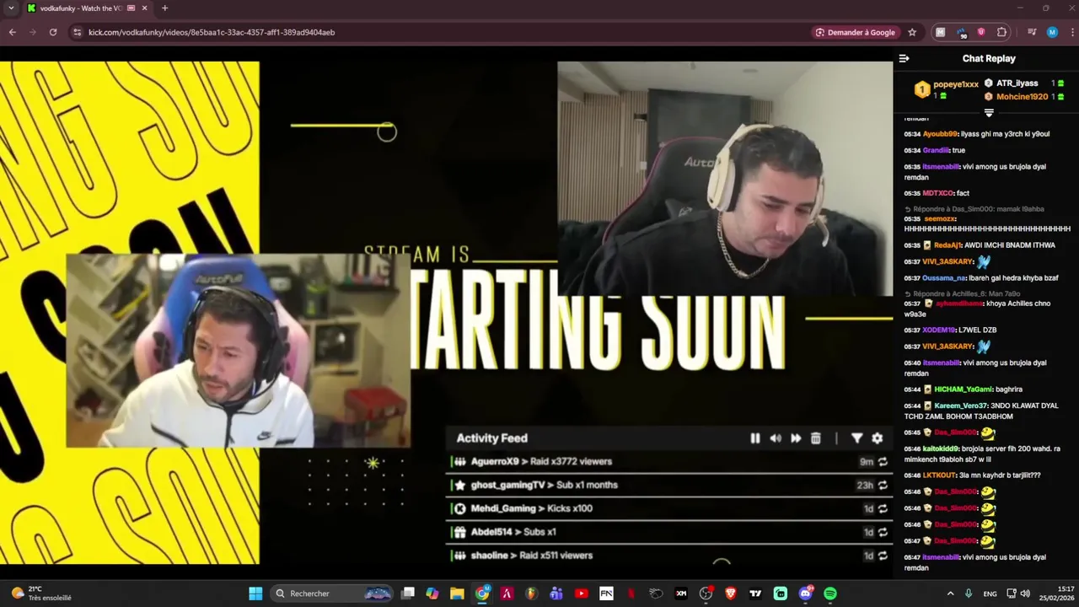Focus the kick.com address bar
Viewport: 1079px width, 607px height.
[x=438, y=32]
